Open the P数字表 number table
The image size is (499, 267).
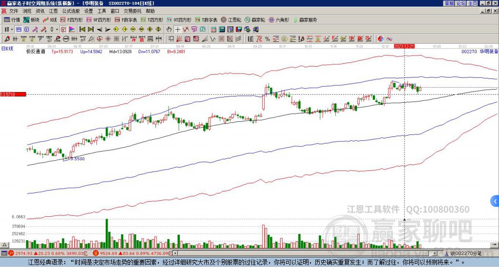[126, 19]
